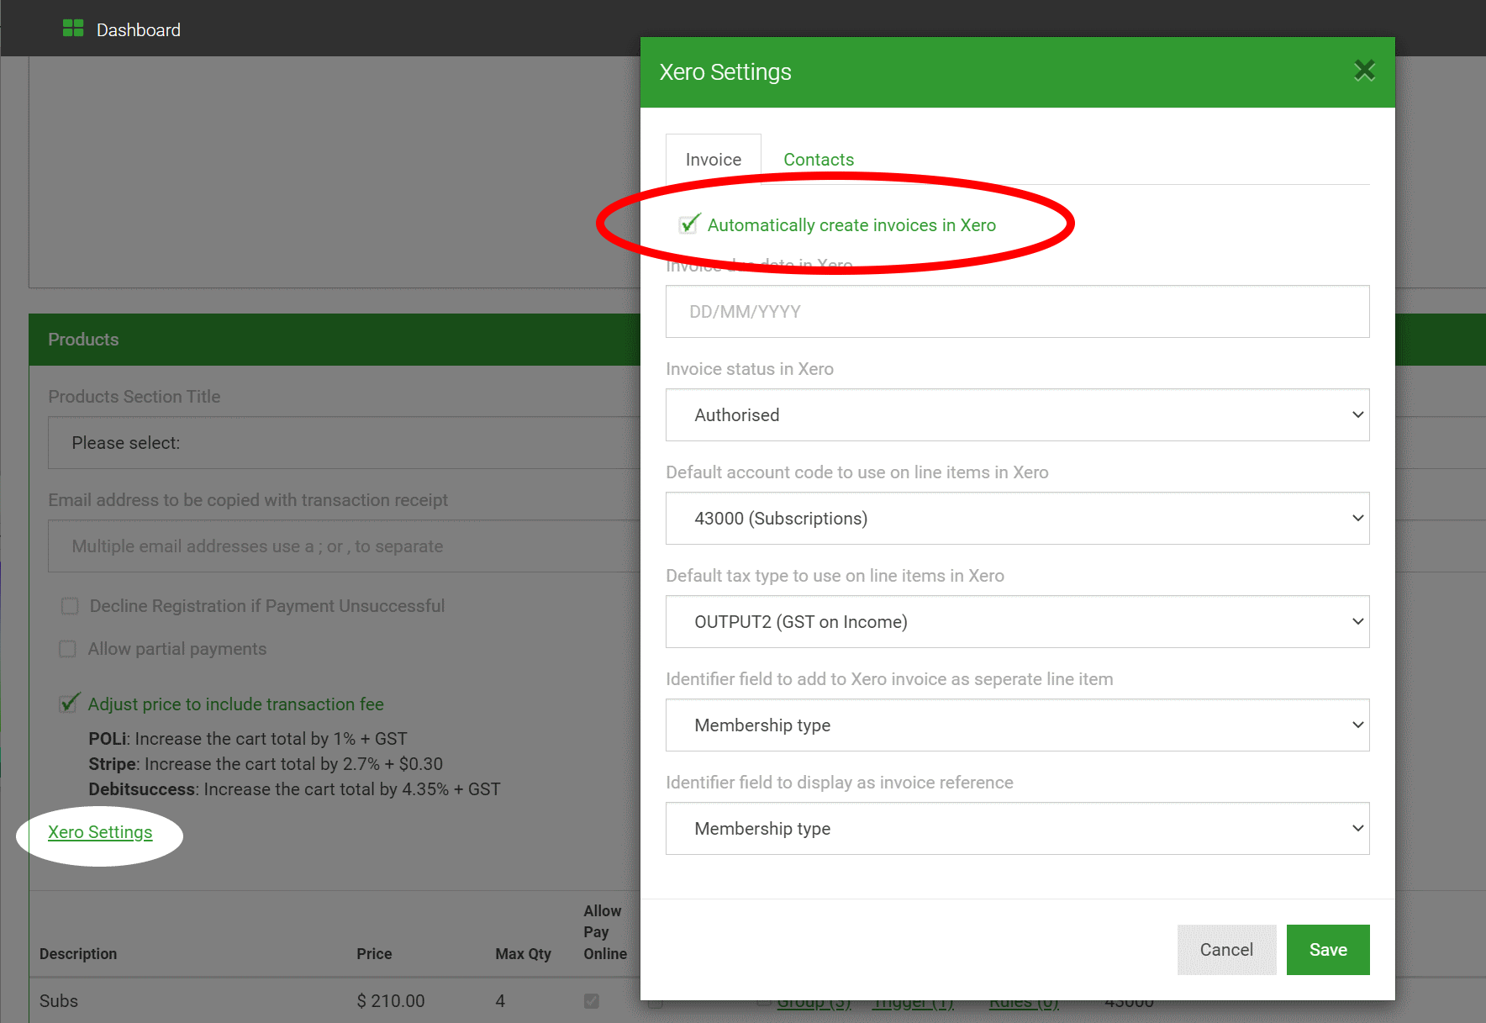Screen dimensions: 1486x1023
Task: Check Decline Registration if Payment Unsuccessful
Action: pos(70,606)
